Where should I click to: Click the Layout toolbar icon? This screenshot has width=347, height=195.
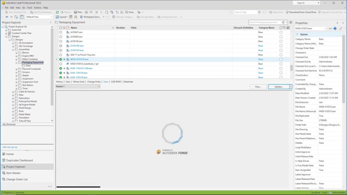[x=57, y=17]
